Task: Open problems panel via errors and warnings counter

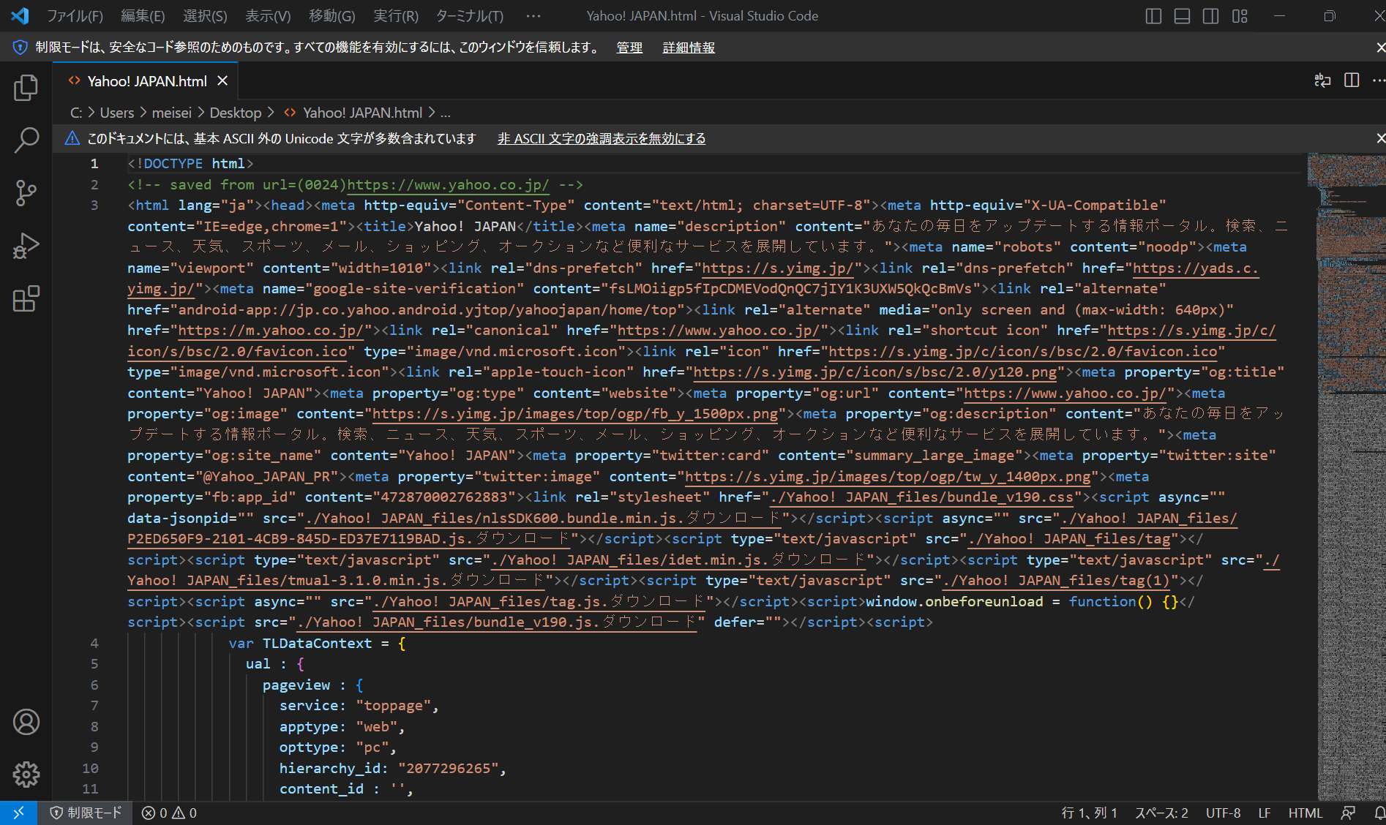Action: click(x=169, y=813)
